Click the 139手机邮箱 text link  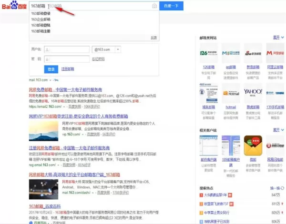click(x=275, y=107)
